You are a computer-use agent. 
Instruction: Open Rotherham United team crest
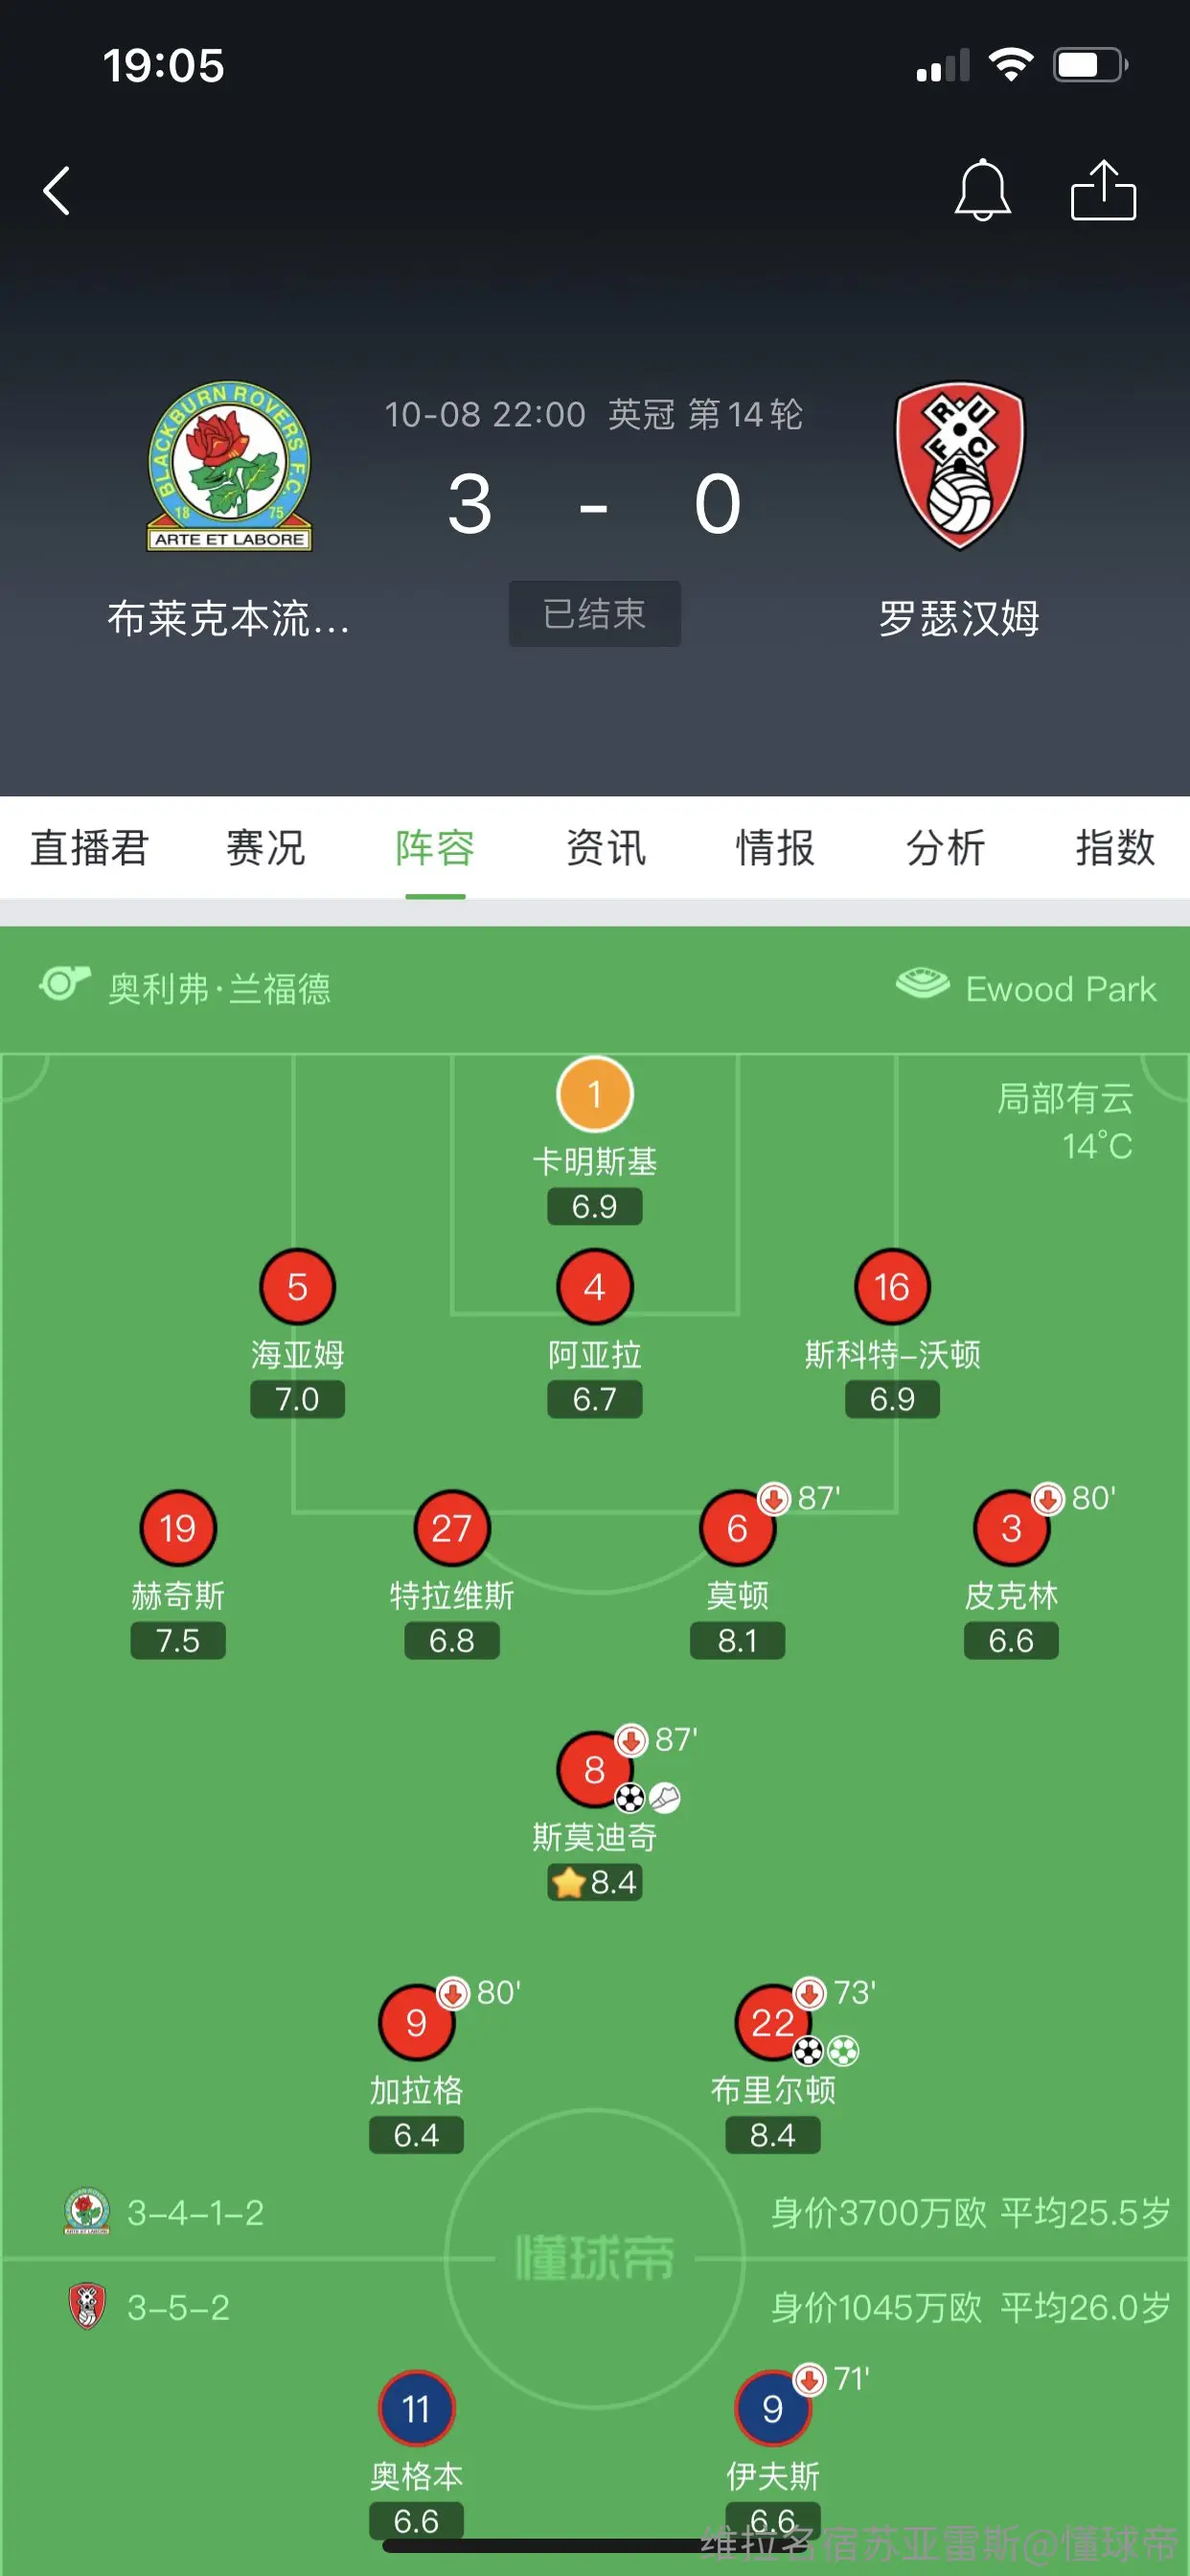(x=959, y=466)
